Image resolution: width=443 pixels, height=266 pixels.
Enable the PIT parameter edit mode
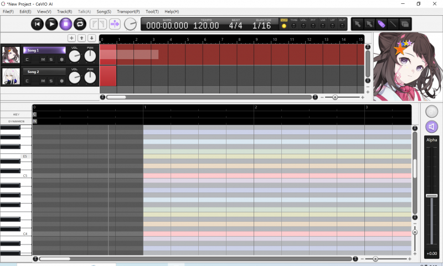pos(313,25)
